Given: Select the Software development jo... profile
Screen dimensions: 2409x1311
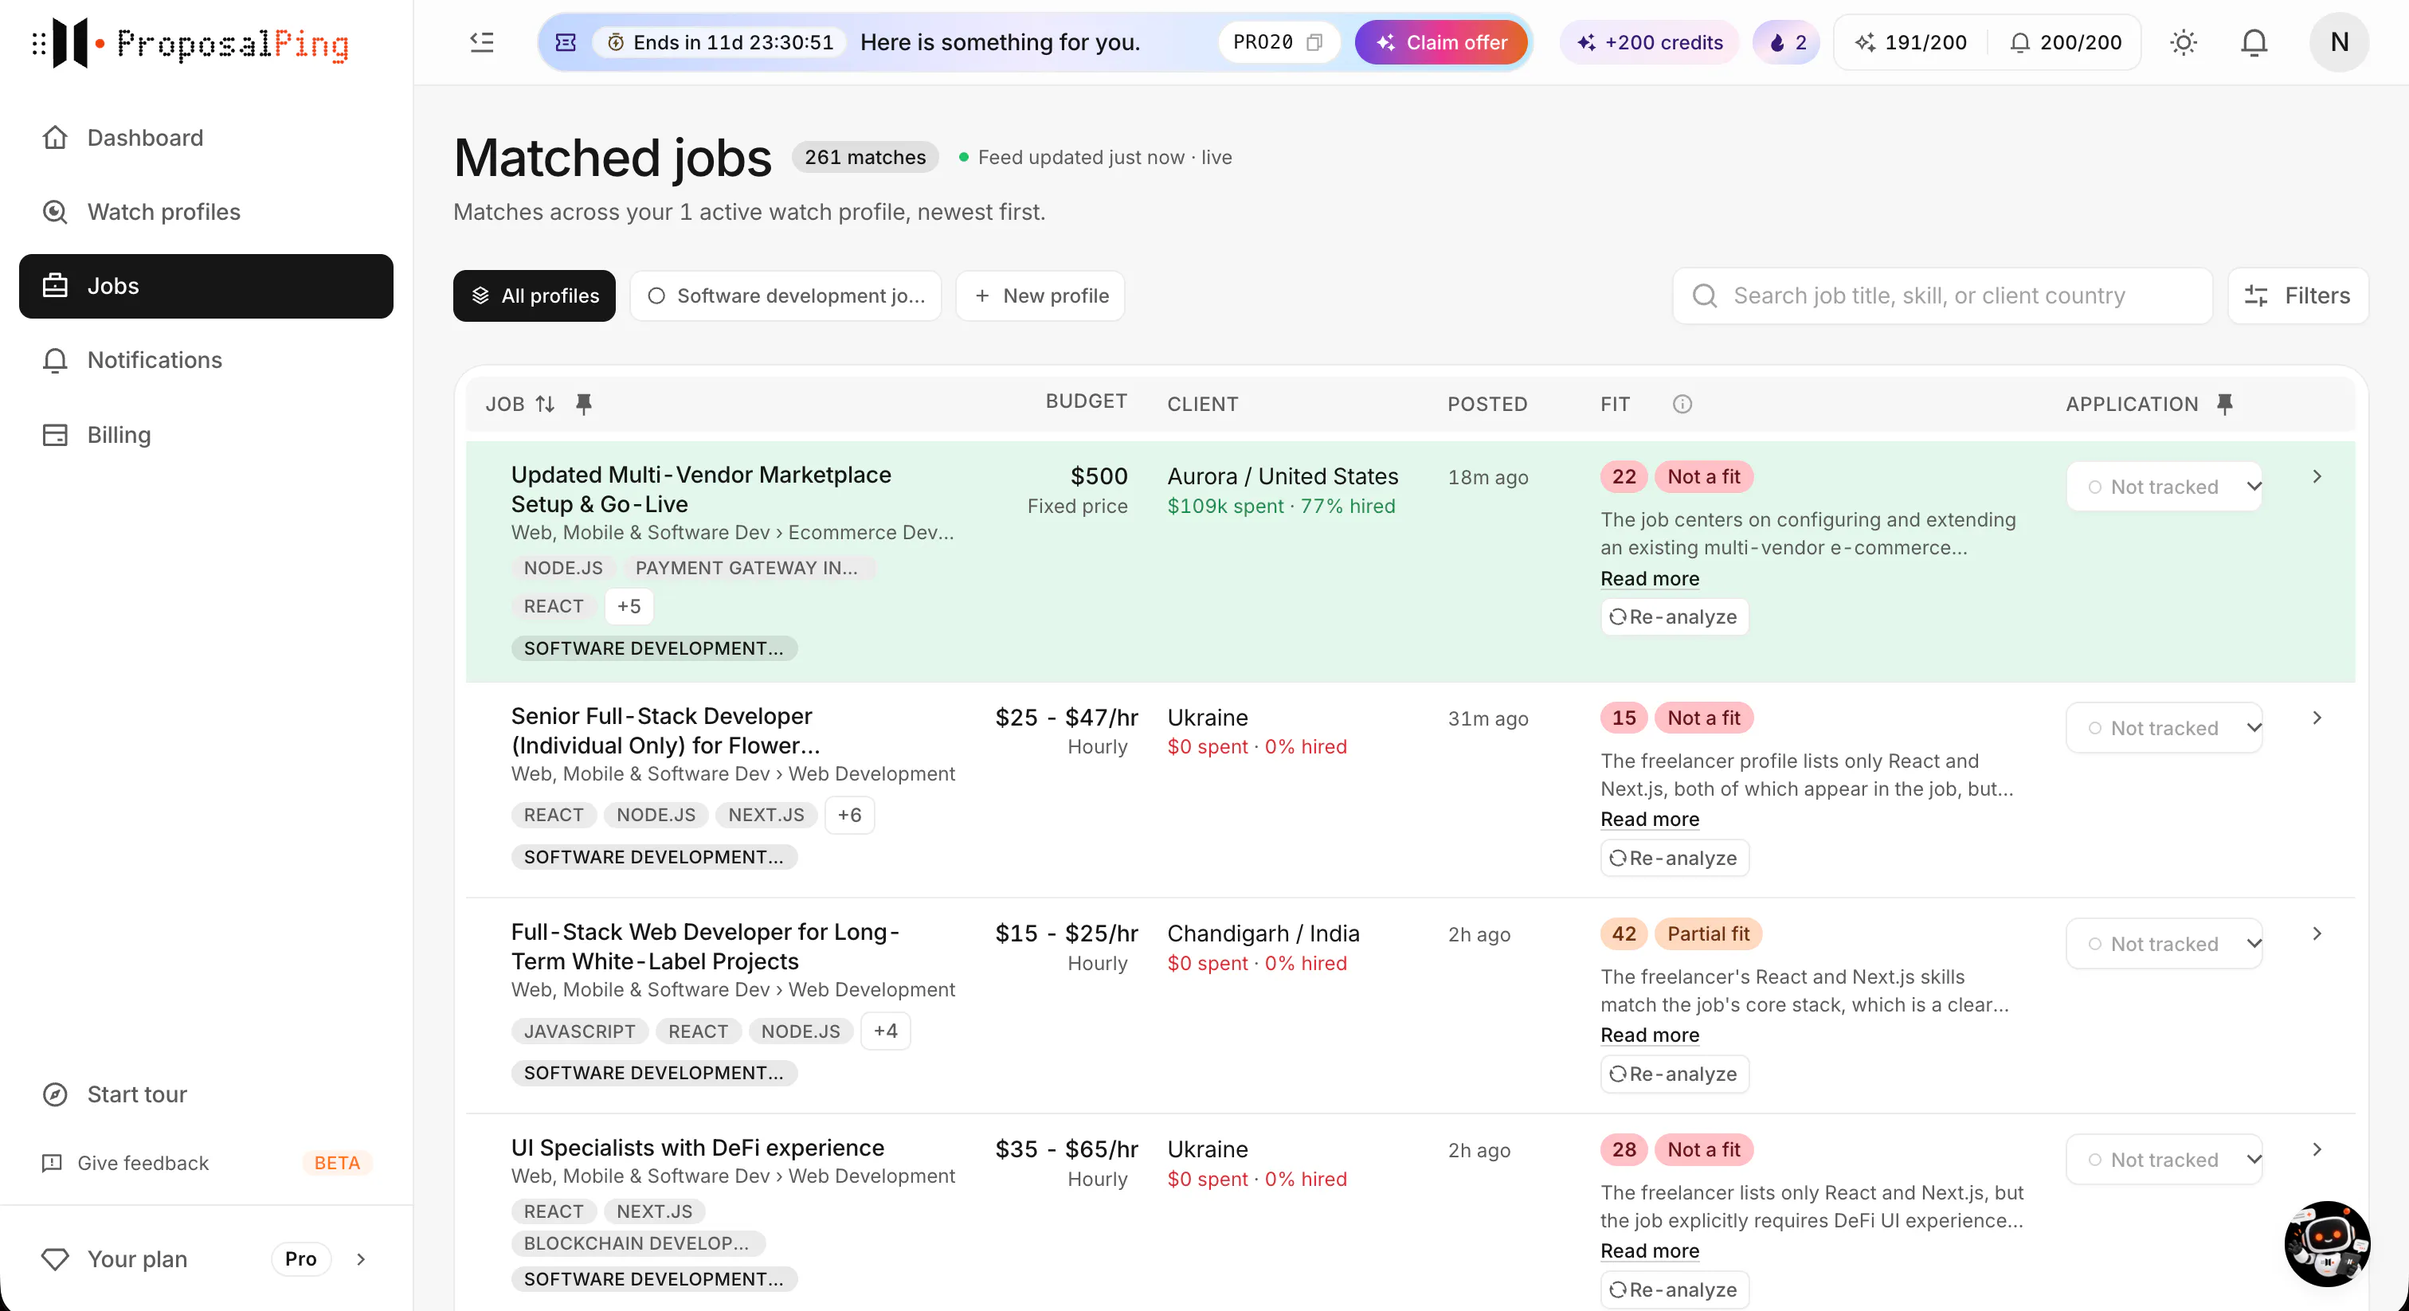Looking at the screenshot, I should [785, 295].
